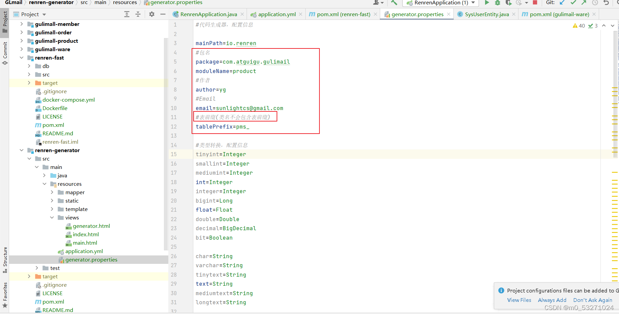Click Git update project blue arrow
619x314 pixels.
[x=562, y=3]
